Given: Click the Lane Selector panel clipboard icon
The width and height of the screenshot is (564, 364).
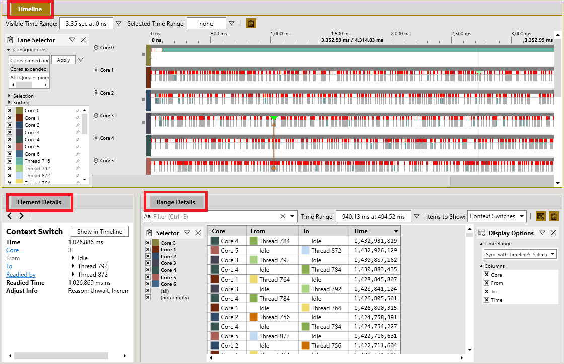Looking at the screenshot, I should click(10, 40).
